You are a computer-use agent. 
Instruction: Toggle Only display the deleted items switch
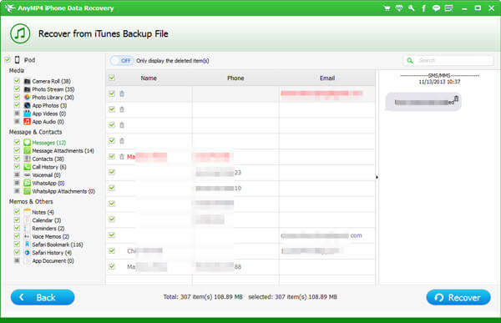(122, 60)
